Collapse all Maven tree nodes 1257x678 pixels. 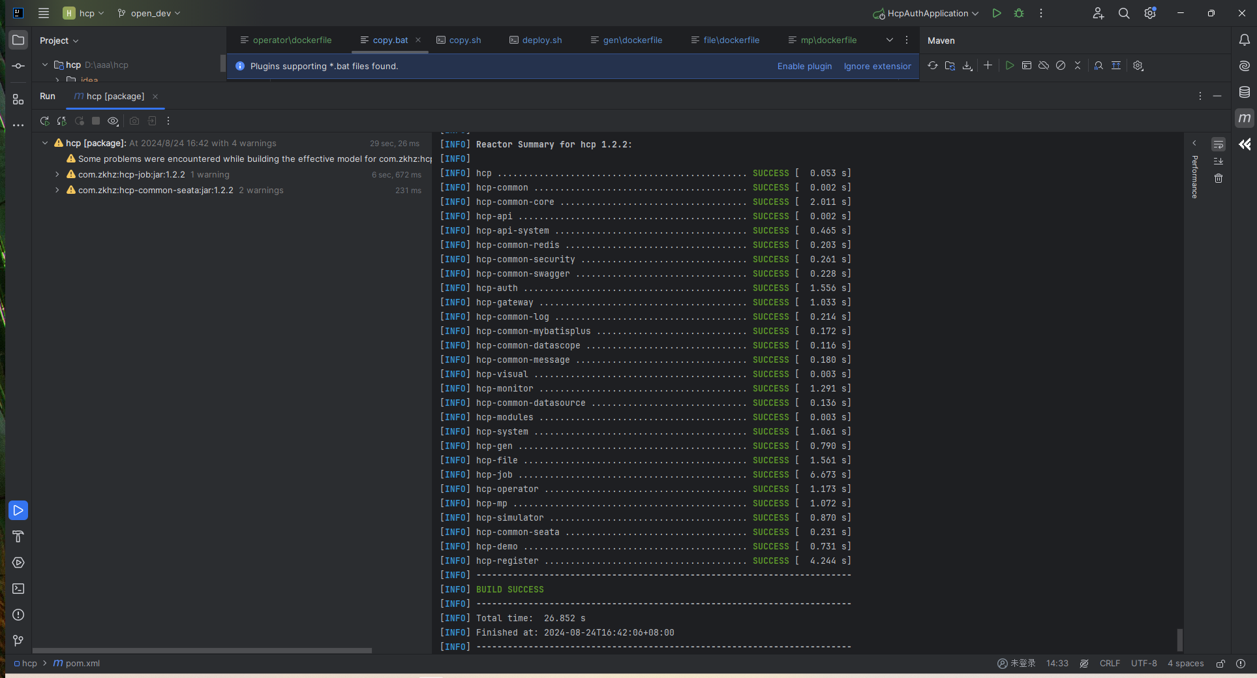point(1078,65)
